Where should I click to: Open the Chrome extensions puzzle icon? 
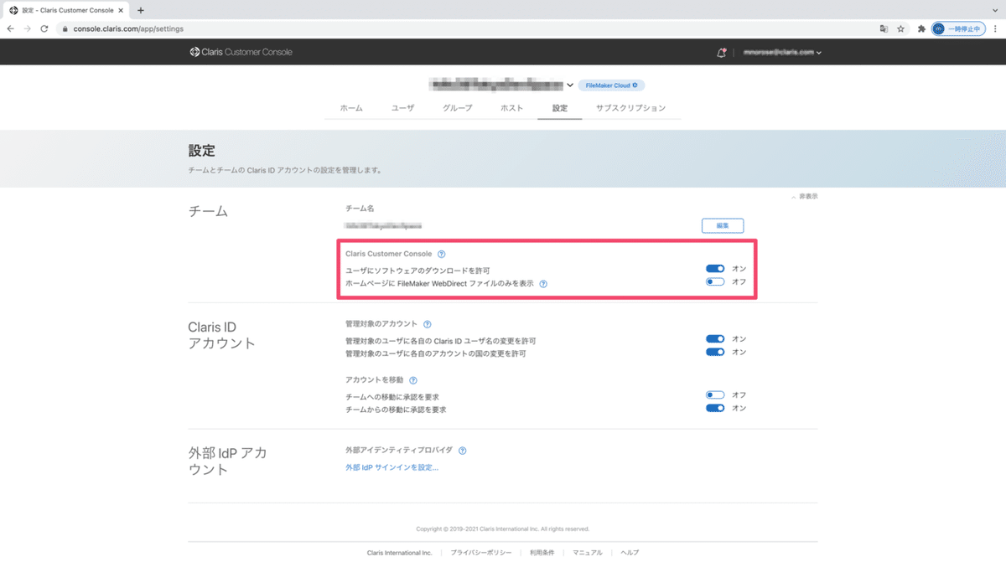(920, 28)
